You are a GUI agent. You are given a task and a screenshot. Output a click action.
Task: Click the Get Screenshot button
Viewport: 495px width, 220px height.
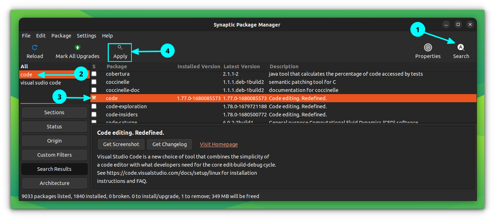tap(121, 144)
